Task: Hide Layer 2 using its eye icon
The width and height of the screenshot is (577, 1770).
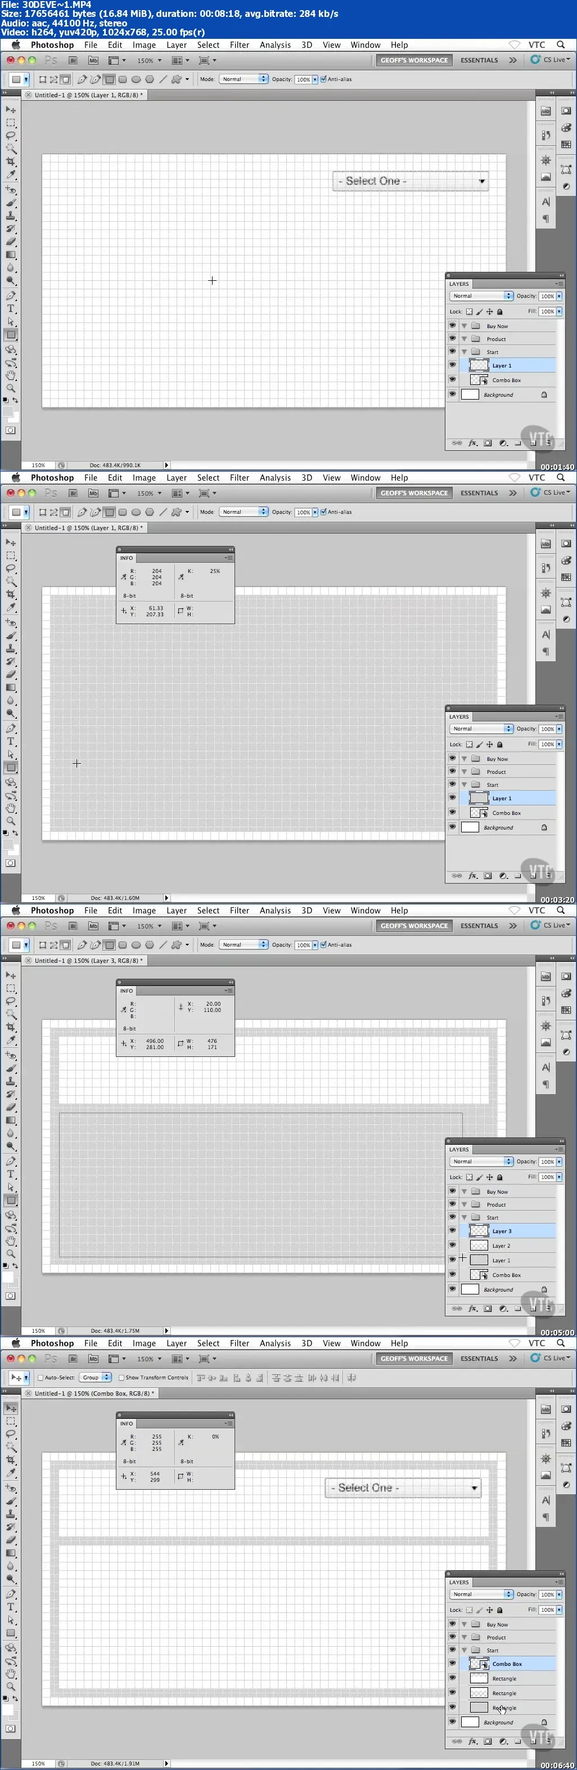Action: pos(452,1245)
